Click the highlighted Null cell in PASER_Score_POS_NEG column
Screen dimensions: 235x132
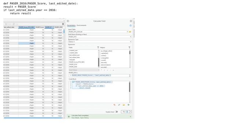coord(27,43)
